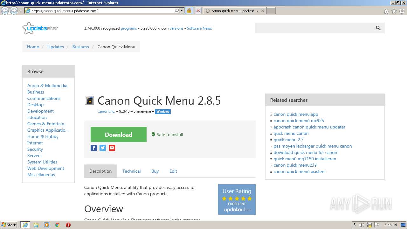Open the versions link in header
407x229 pixels.
[x=176, y=28]
